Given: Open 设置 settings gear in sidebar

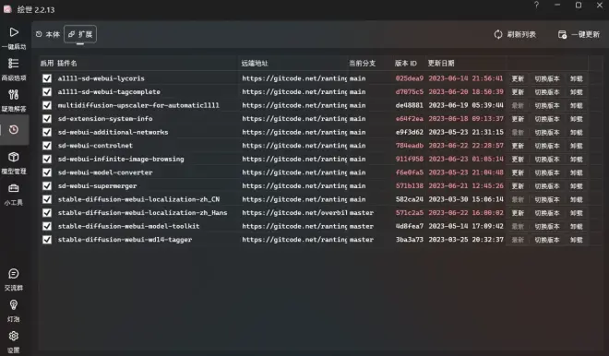Looking at the screenshot, I should (14, 341).
